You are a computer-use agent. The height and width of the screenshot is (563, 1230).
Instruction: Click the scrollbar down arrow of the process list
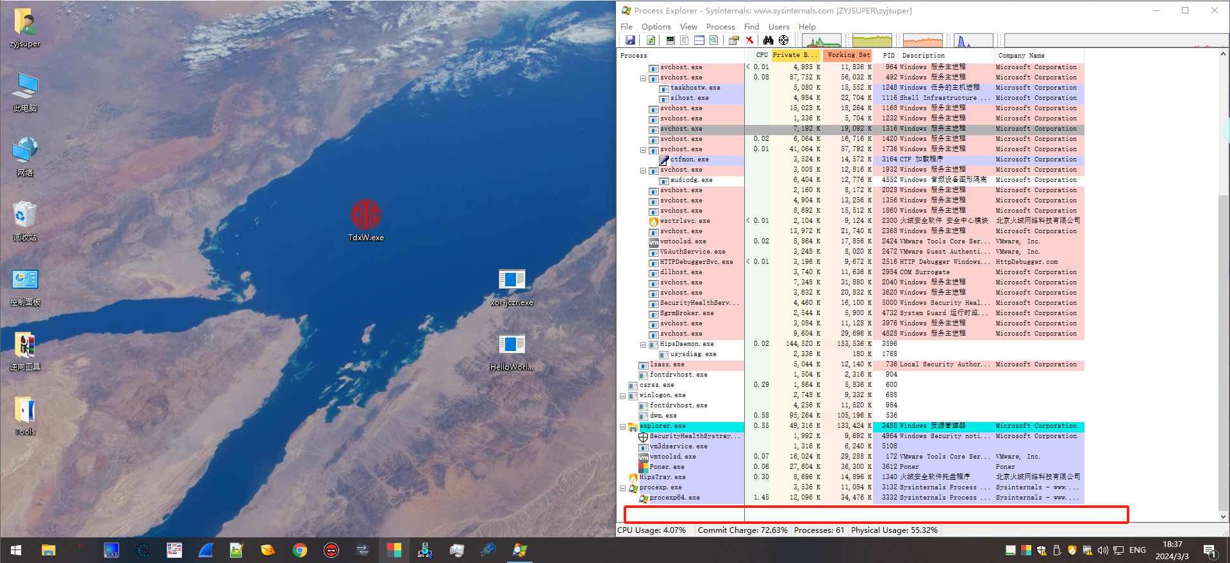point(1223,516)
